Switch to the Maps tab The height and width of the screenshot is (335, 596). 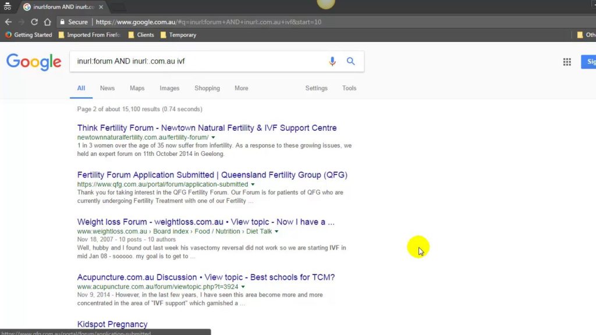(x=137, y=88)
